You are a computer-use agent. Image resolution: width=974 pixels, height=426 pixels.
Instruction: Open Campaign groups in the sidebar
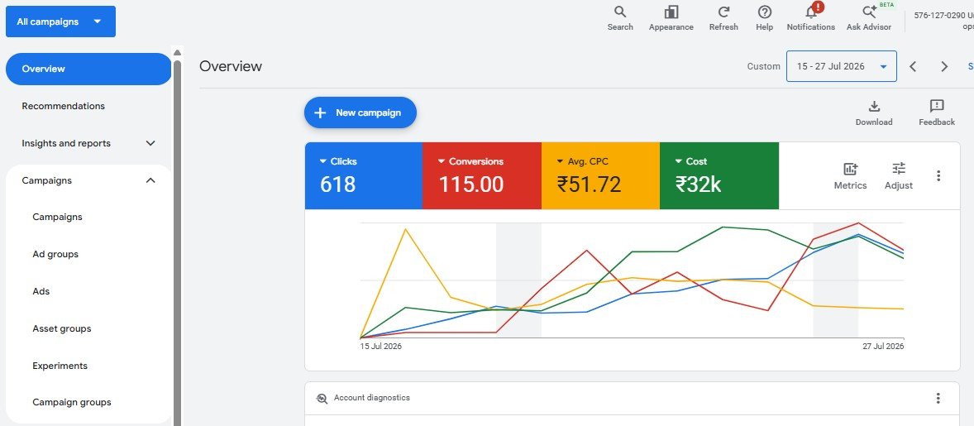click(71, 402)
